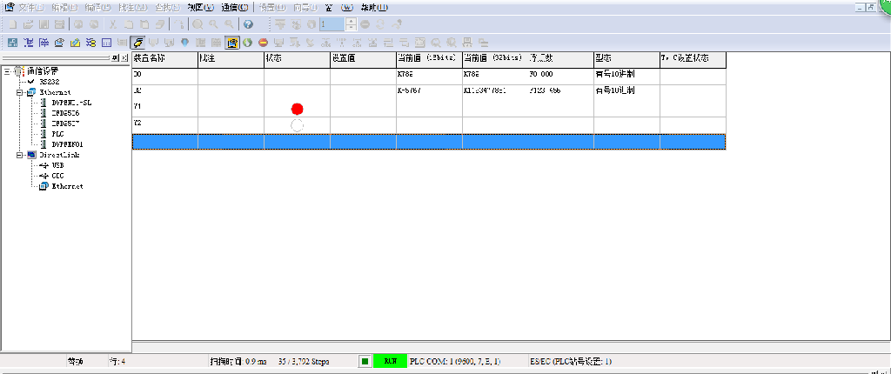The width and height of the screenshot is (891, 374).
Task: Click the 扫描时间 0.9 ms status entry
Action: click(238, 361)
